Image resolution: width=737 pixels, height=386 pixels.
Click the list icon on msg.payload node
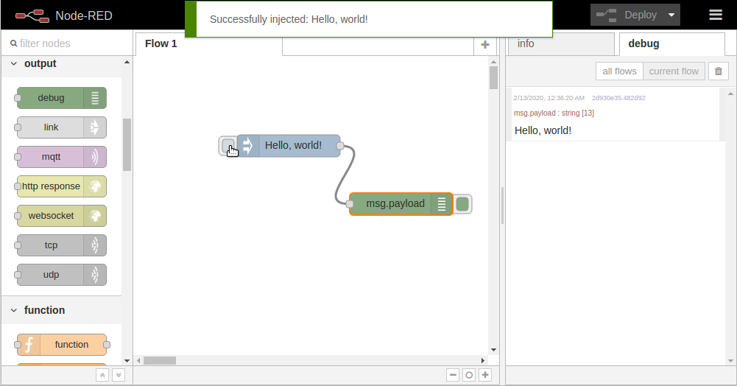coord(441,204)
